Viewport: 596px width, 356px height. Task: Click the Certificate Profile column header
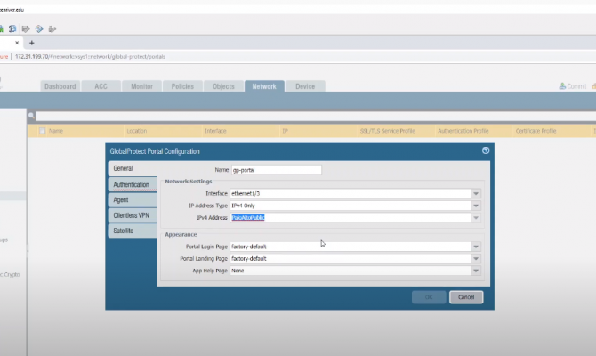(536, 131)
